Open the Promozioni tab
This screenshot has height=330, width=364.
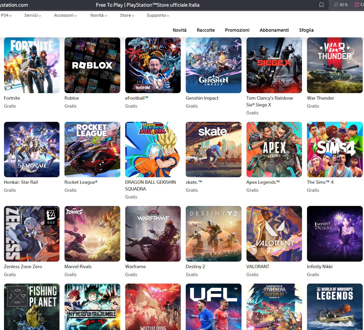click(237, 30)
